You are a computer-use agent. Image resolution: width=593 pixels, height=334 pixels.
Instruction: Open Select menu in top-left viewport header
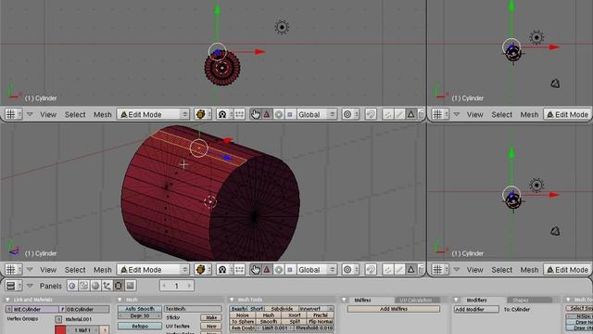pos(75,114)
